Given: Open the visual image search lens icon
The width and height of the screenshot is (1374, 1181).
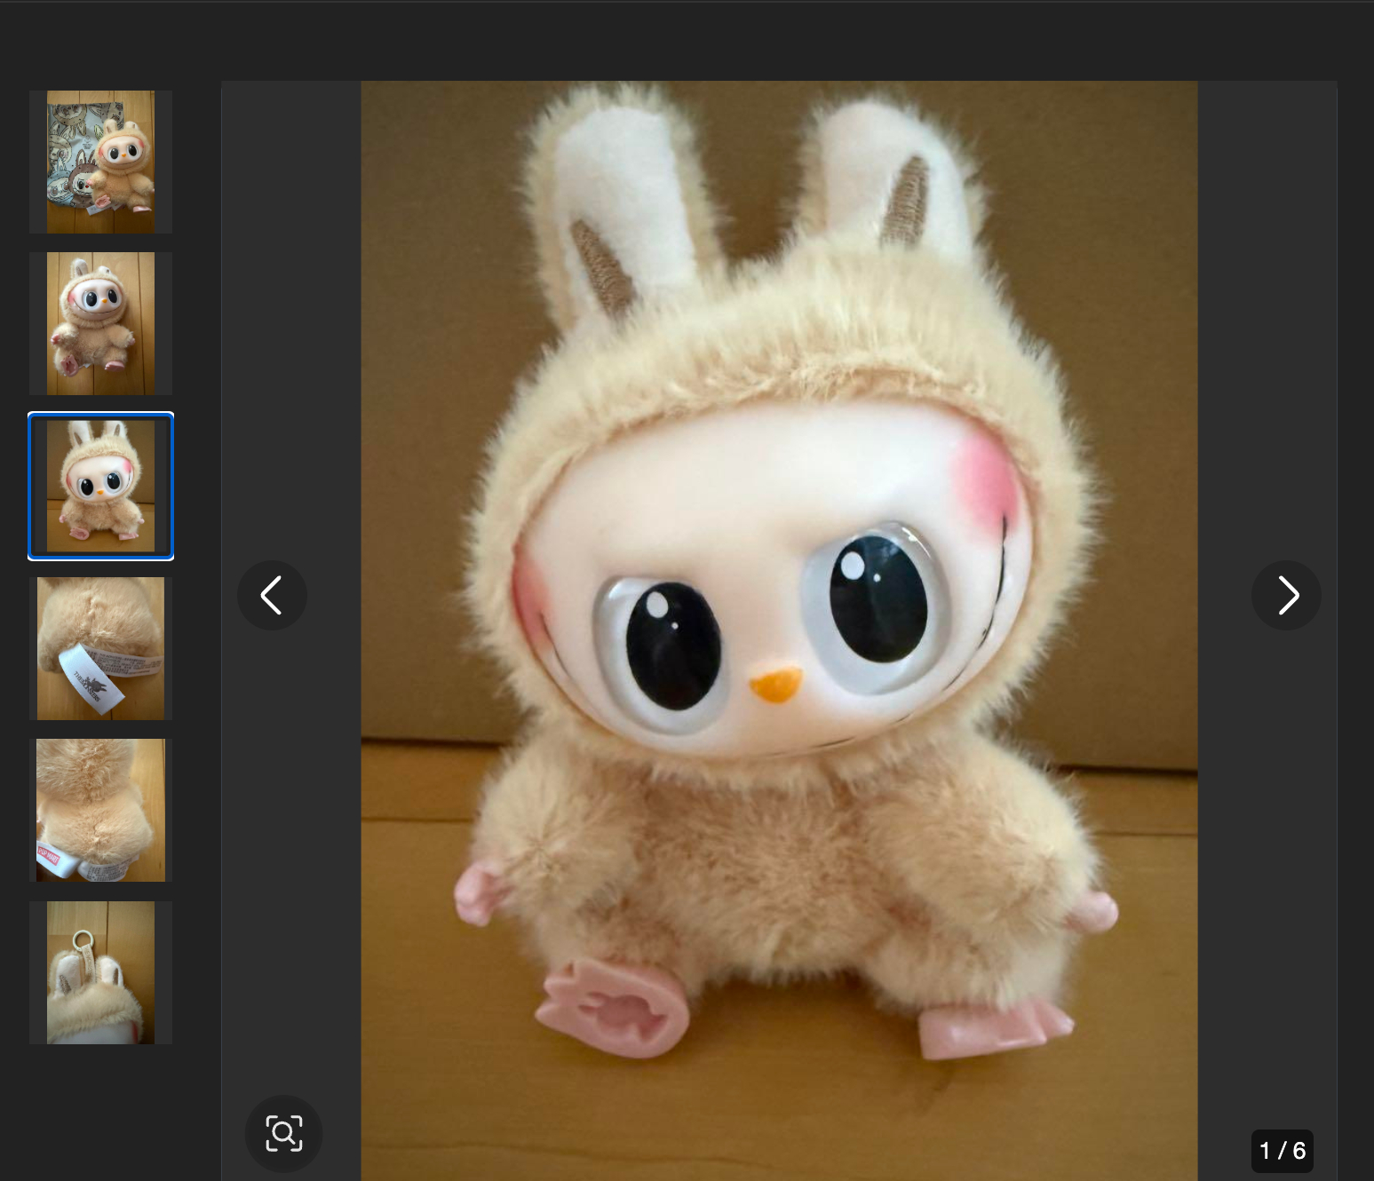Looking at the screenshot, I should tap(283, 1133).
